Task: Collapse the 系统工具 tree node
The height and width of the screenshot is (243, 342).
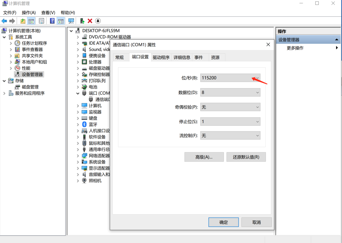Action: 5,37
